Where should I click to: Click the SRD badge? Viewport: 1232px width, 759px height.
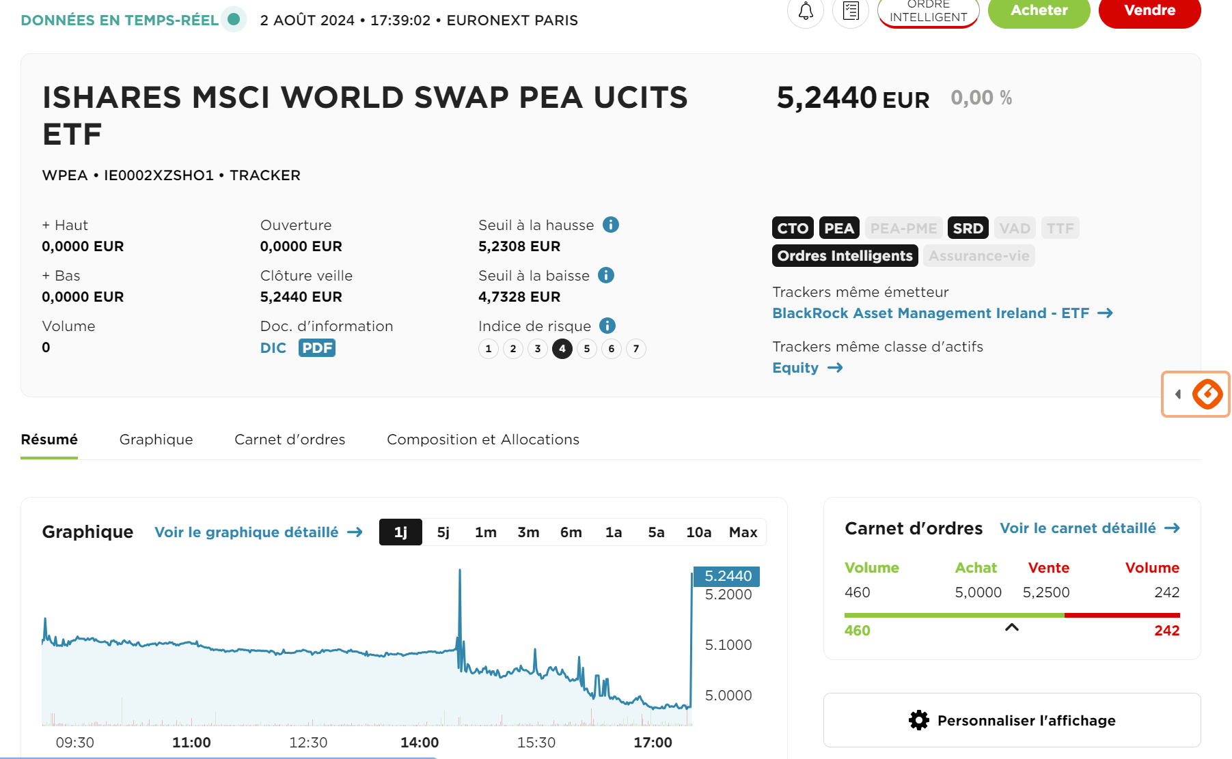pyautogui.click(x=968, y=228)
